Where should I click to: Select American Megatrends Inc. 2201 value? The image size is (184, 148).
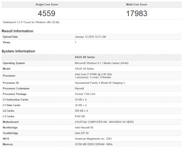pos(93,139)
